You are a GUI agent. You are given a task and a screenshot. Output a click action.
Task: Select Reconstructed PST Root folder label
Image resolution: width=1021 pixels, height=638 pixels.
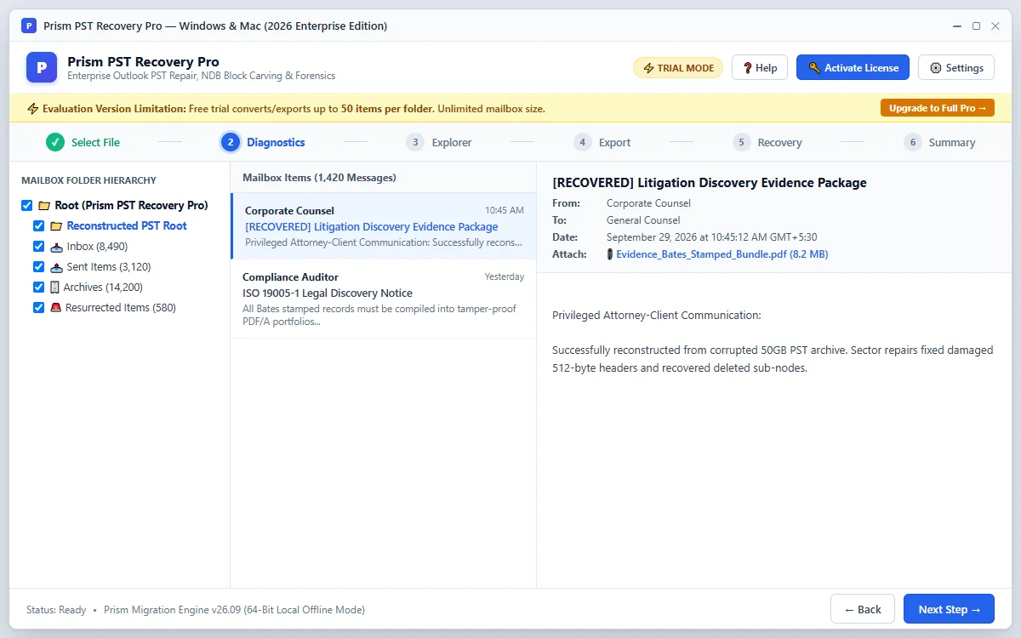127,226
